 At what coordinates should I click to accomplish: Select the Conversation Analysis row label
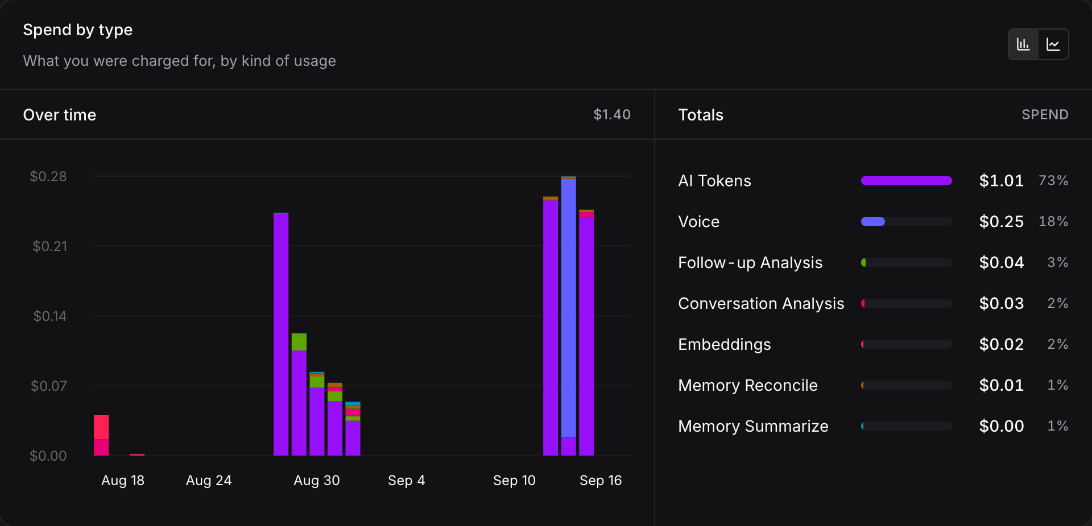(x=761, y=303)
